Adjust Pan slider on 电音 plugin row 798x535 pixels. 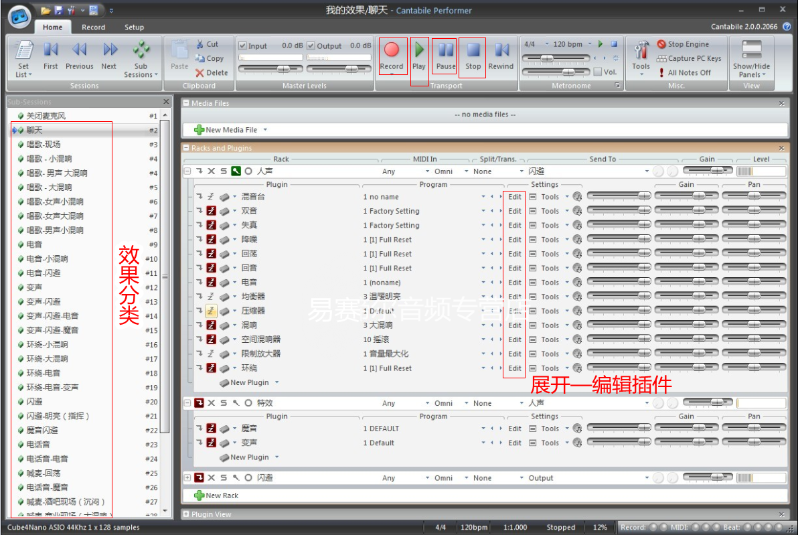coord(754,281)
